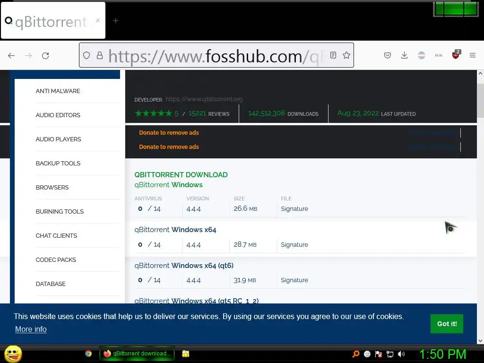484x363 pixels.
Task: Download qBittorrent Windows installer
Action: point(169,185)
